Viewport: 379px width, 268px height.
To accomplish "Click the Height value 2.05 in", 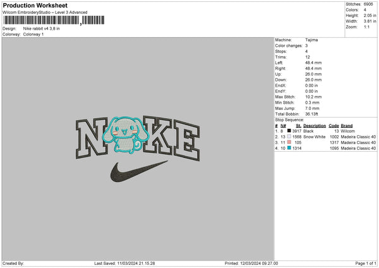I will (370, 15).
